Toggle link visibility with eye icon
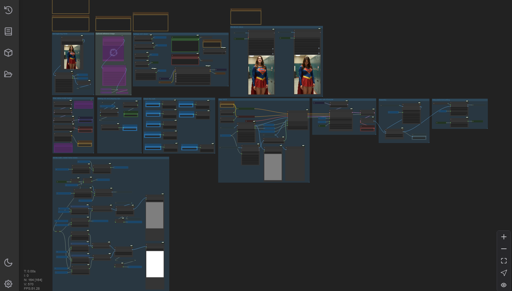 point(504,285)
